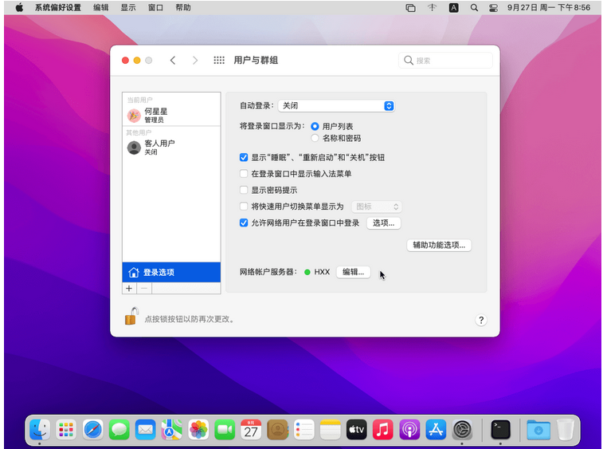Screen dimensions: 603x449
Task: Open Launchpad from the Dock
Action: pos(66,429)
